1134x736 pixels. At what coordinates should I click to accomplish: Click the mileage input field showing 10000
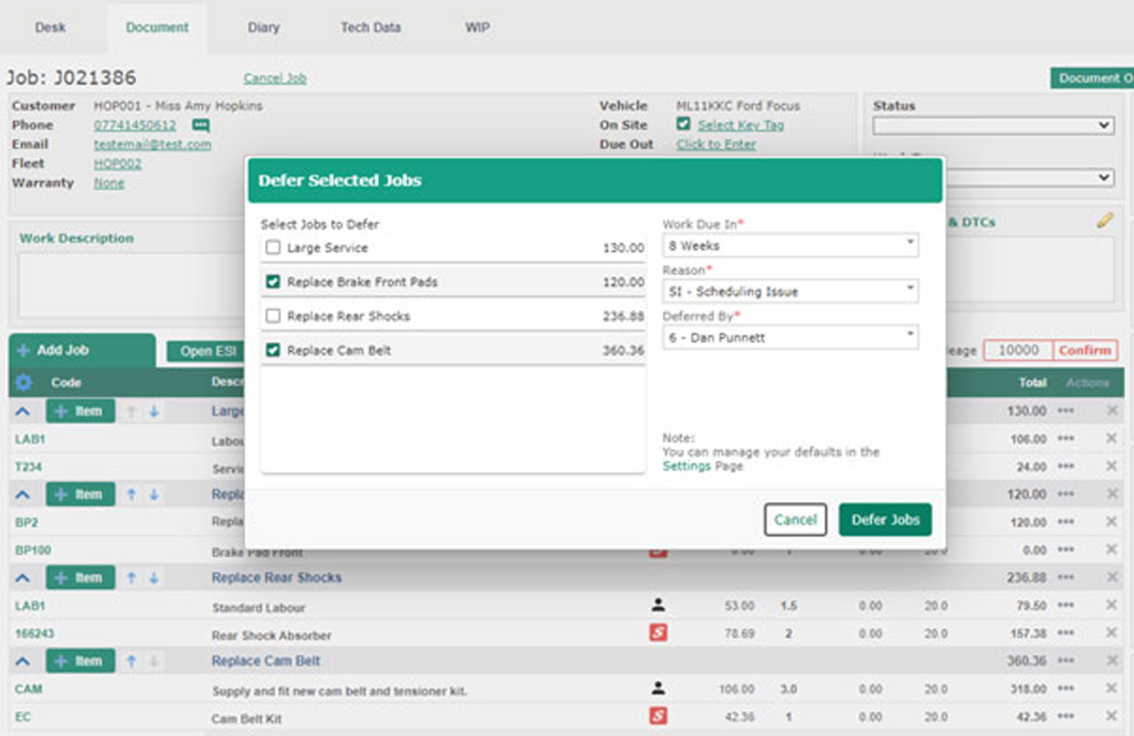pyautogui.click(x=1017, y=350)
